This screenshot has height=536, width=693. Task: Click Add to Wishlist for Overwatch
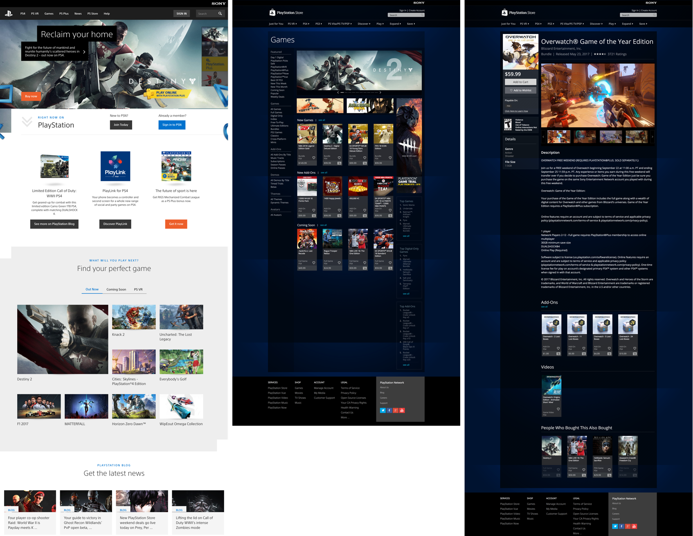[x=520, y=90]
